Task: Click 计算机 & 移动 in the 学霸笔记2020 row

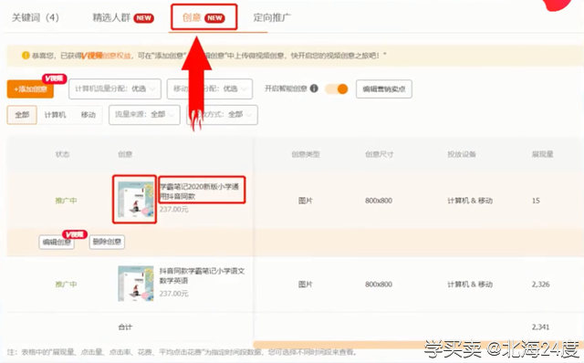Action: pos(470,201)
